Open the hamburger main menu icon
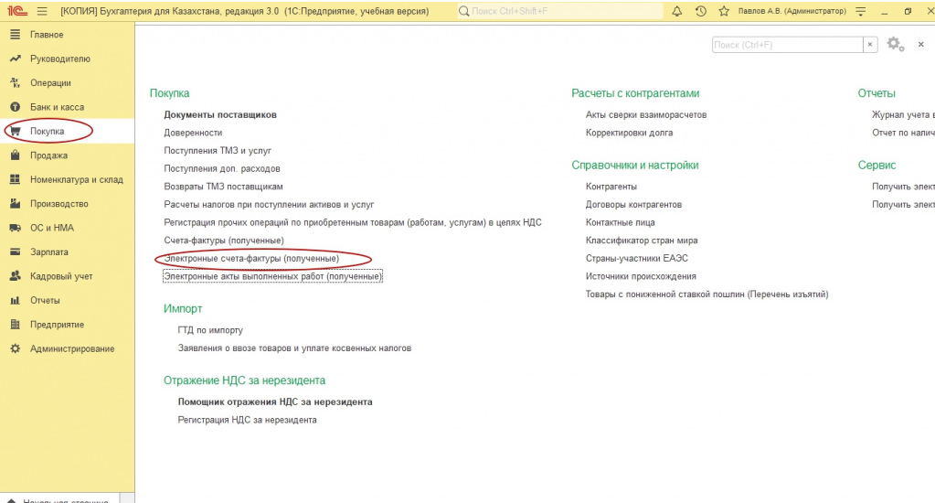935x503 pixels. 41,11
